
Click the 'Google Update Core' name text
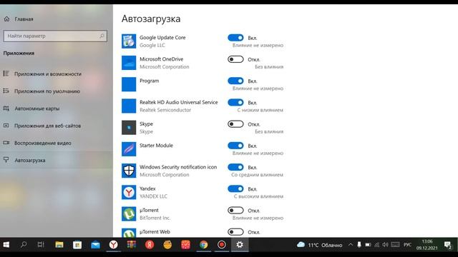click(x=162, y=37)
